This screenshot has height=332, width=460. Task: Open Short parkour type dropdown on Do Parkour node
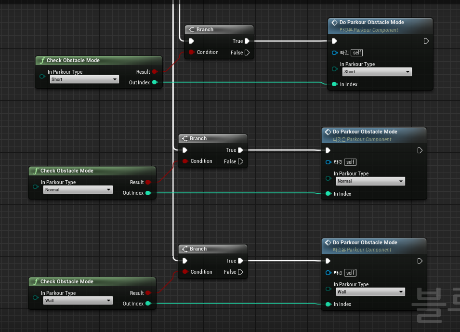(377, 72)
